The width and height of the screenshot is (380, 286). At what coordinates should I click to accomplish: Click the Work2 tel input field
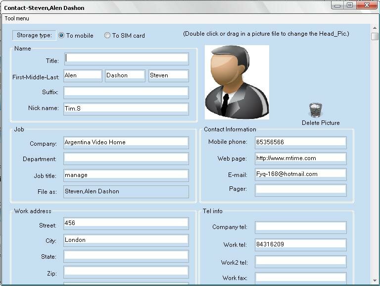click(300, 262)
